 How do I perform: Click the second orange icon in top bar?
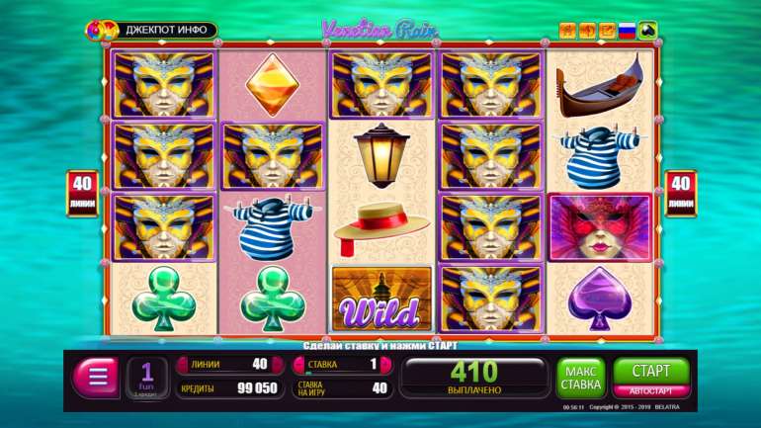tap(587, 31)
